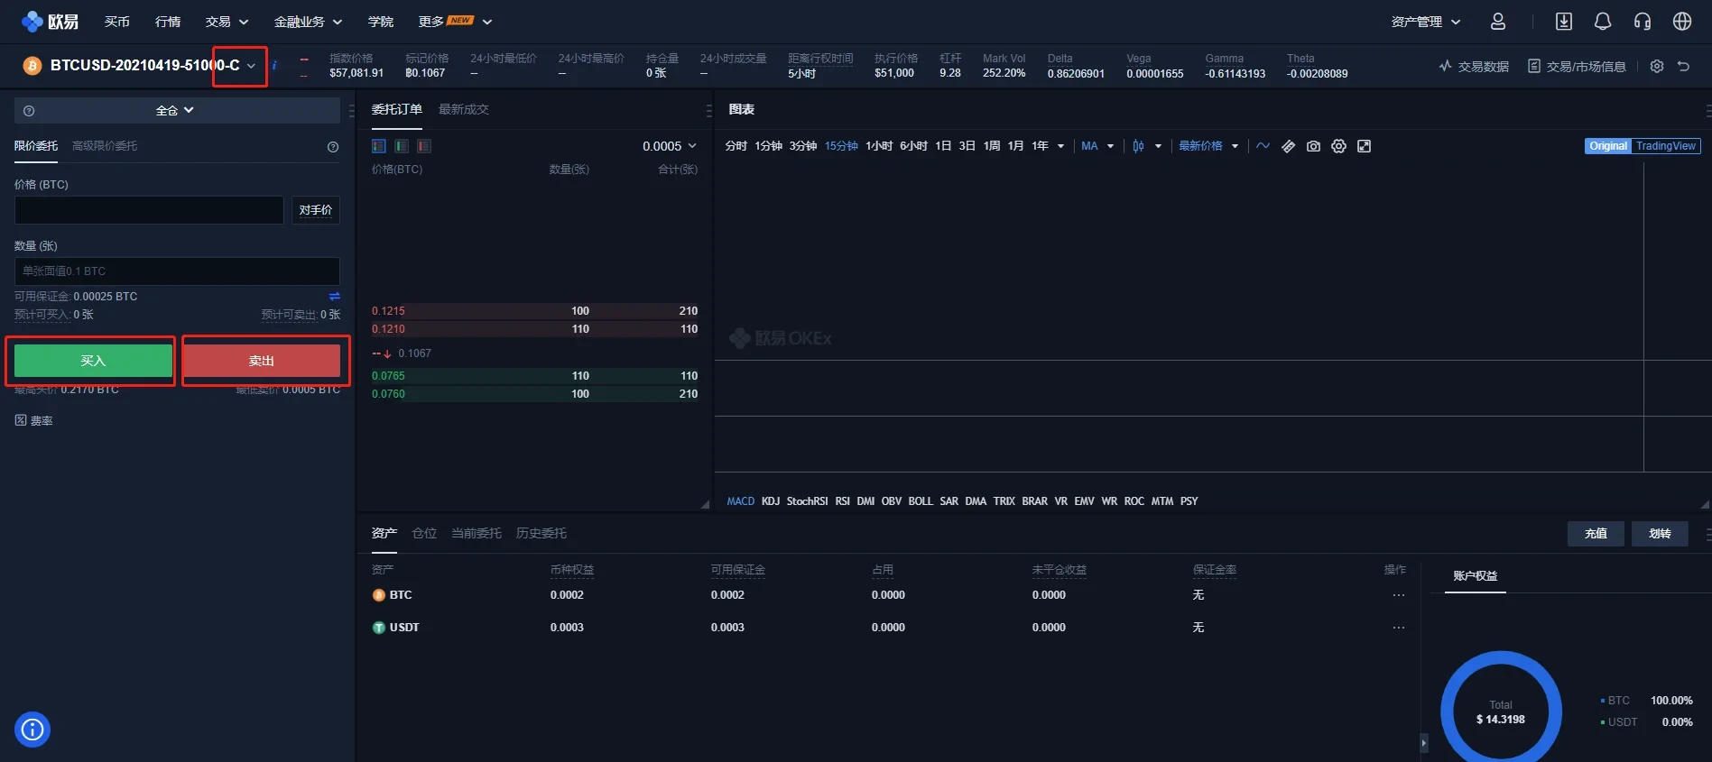This screenshot has width=1712, height=762.
Task: Switch chart to TradingView mode
Action: pos(1665,146)
